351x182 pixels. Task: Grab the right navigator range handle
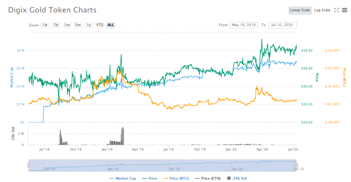[x=296, y=166]
